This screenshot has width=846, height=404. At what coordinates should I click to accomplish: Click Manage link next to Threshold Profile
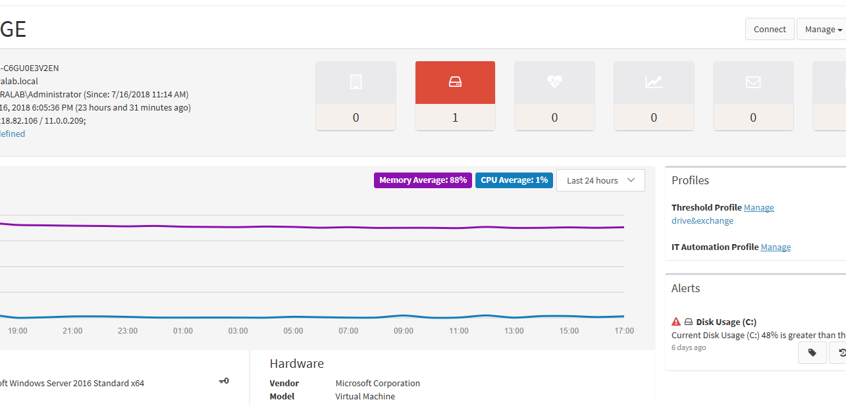click(759, 207)
